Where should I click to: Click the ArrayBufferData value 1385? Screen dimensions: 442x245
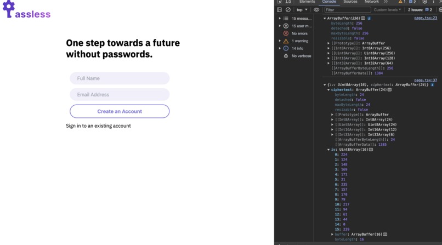tap(382, 145)
